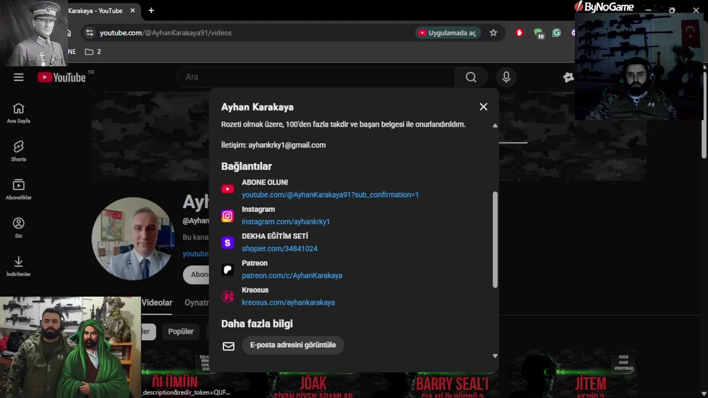Click the ABONE OLUN! link title

click(x=265, y=182)
